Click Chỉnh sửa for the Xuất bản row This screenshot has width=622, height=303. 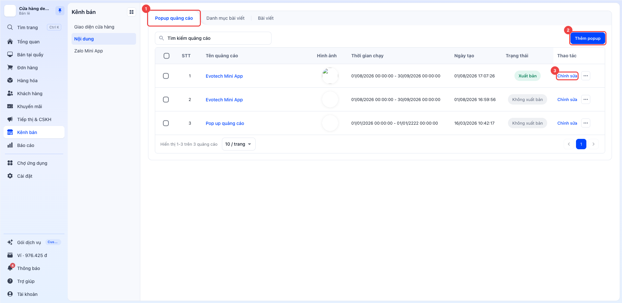567,76
